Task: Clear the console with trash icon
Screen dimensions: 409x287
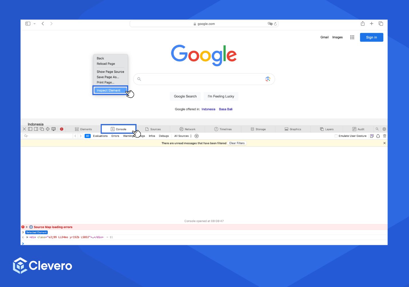Action: (385, 136)
